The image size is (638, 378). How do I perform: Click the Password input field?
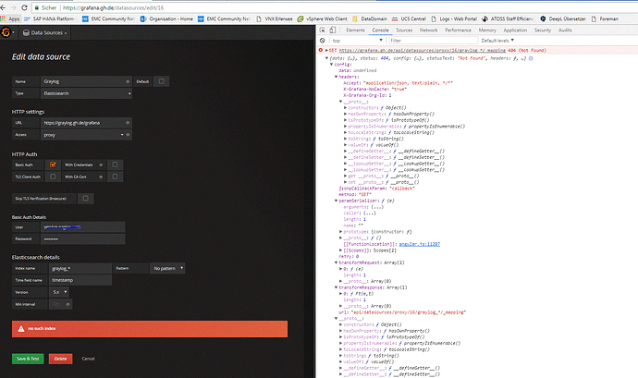click(82, 238)
